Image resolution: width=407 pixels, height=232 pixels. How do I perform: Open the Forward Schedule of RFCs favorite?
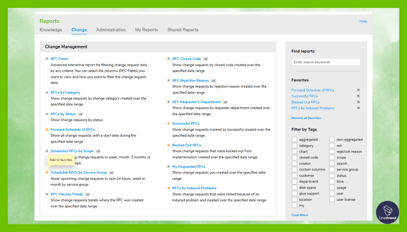(312, 90)
